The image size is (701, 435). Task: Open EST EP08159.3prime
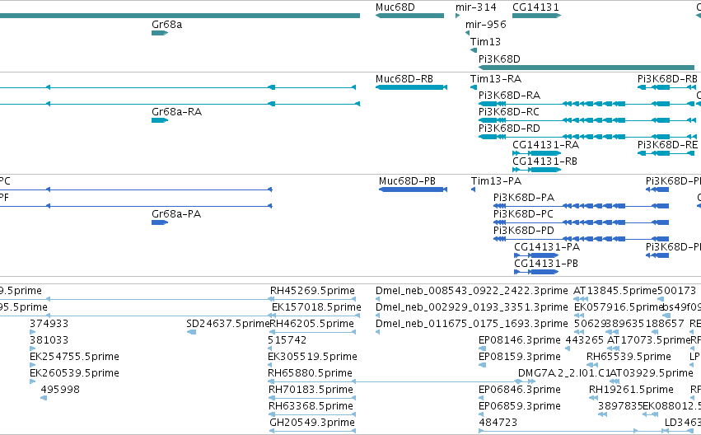click(520, 357)
